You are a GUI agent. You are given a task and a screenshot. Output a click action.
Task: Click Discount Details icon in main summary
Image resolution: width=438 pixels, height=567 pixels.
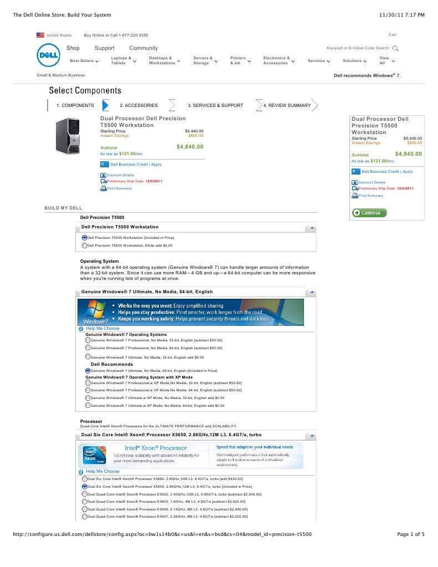(x=103, y=175)
